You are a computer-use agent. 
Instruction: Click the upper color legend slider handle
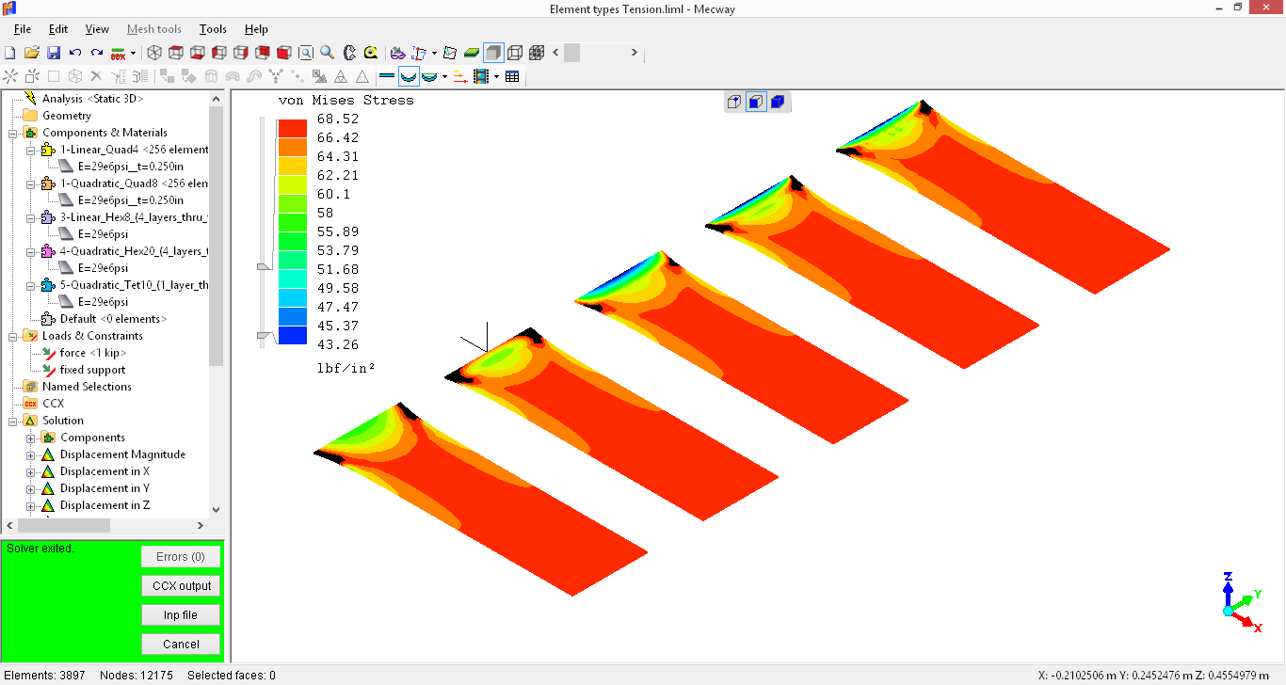click(x=263, y=268)
